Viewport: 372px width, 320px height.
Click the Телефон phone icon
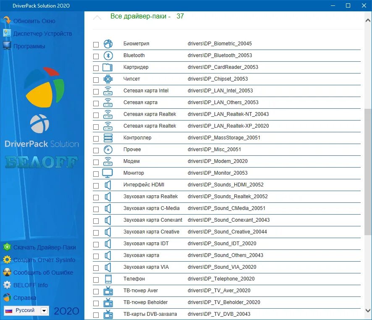click(x=108, y=279)
